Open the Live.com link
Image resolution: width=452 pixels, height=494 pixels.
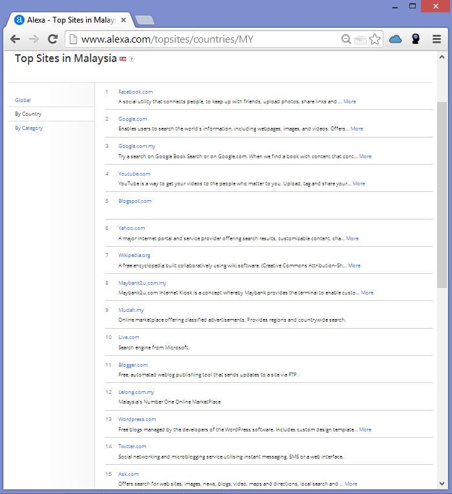129,337
